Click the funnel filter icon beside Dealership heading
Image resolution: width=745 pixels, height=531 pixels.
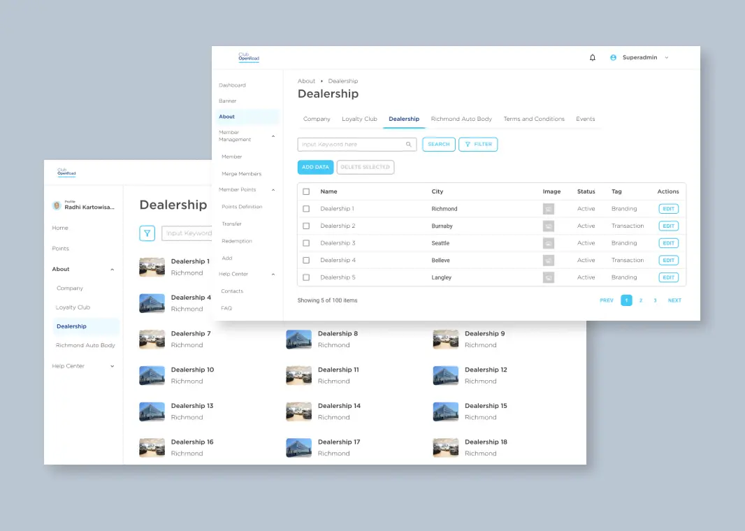point(147,233)
